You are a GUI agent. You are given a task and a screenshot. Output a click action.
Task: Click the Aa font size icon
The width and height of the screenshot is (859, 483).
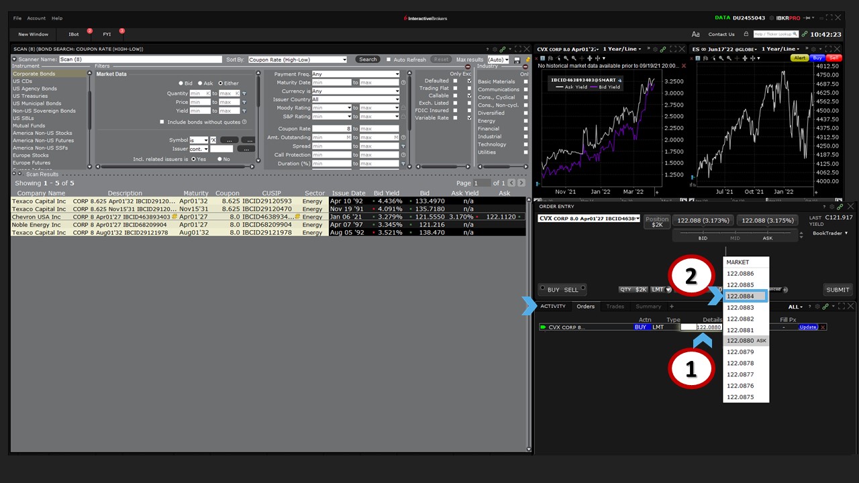695,34
